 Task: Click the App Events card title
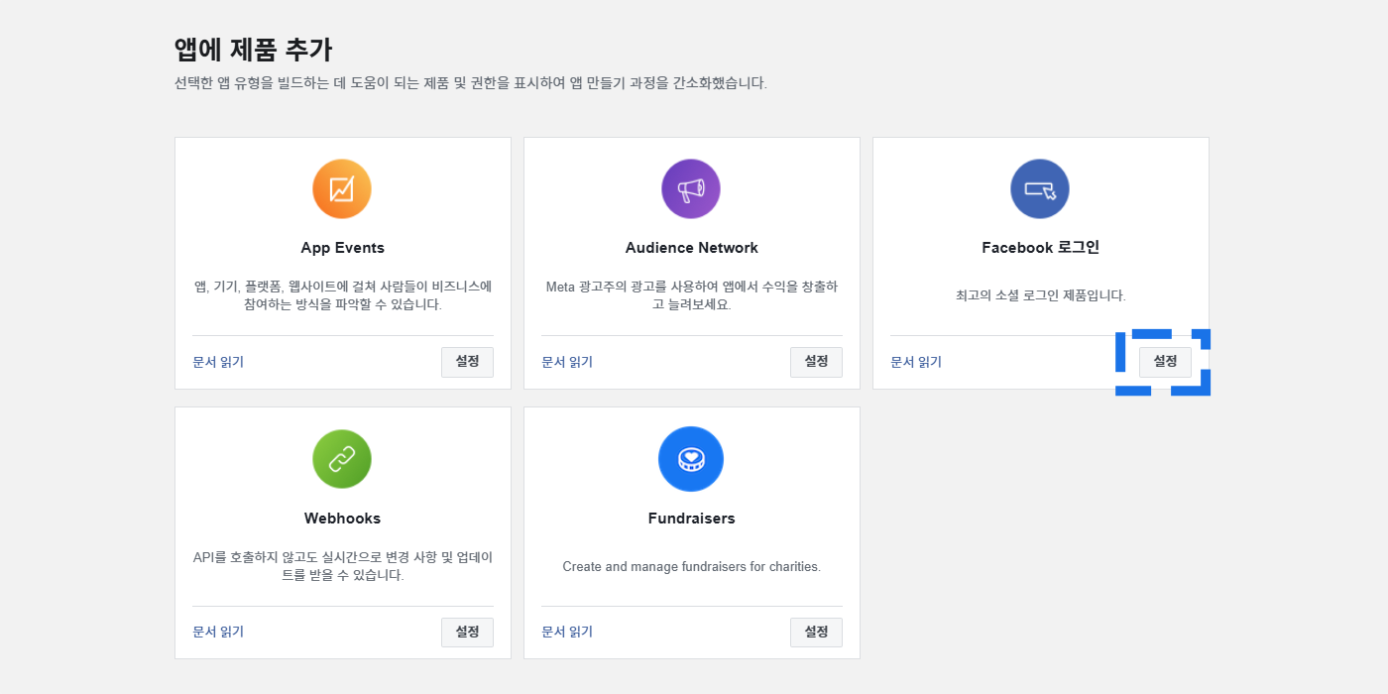click(x=342, y=248)
